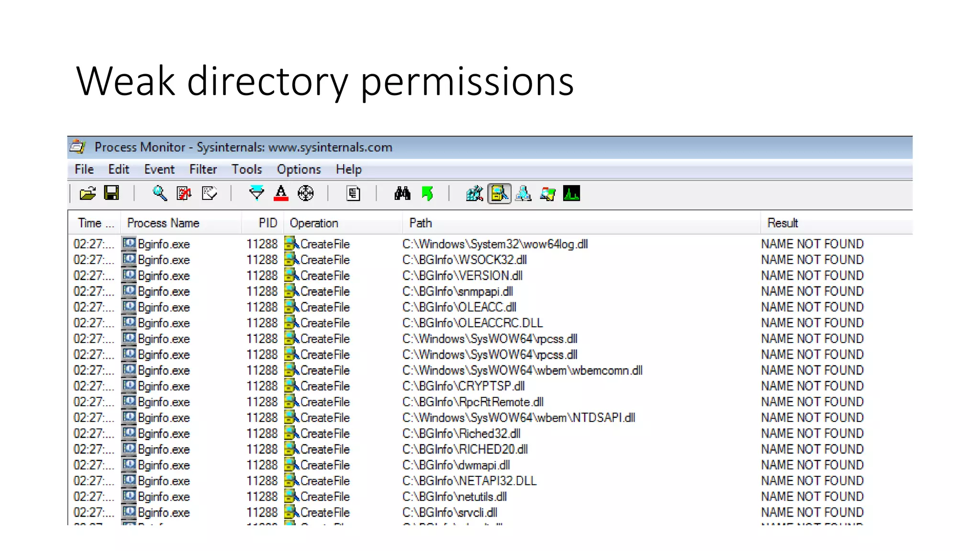Click the Result column header
This screenshot has height=551, width=980.
click(836, 223)
